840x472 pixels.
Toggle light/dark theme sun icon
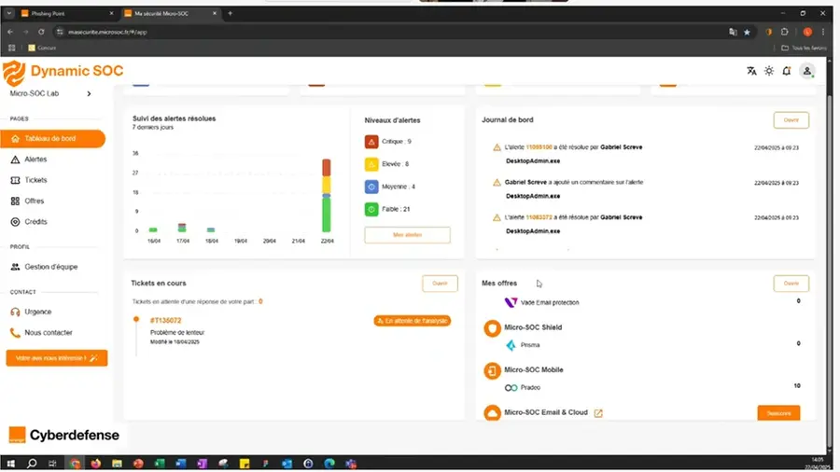[769, 71]
